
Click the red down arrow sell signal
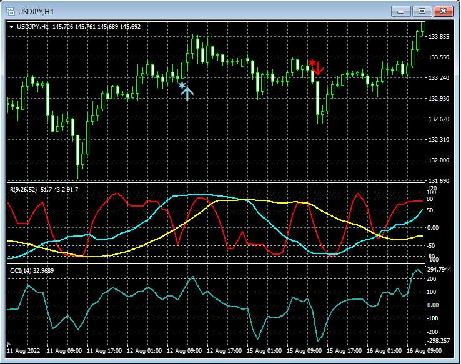pyautogui.click(x=319, y=68)
